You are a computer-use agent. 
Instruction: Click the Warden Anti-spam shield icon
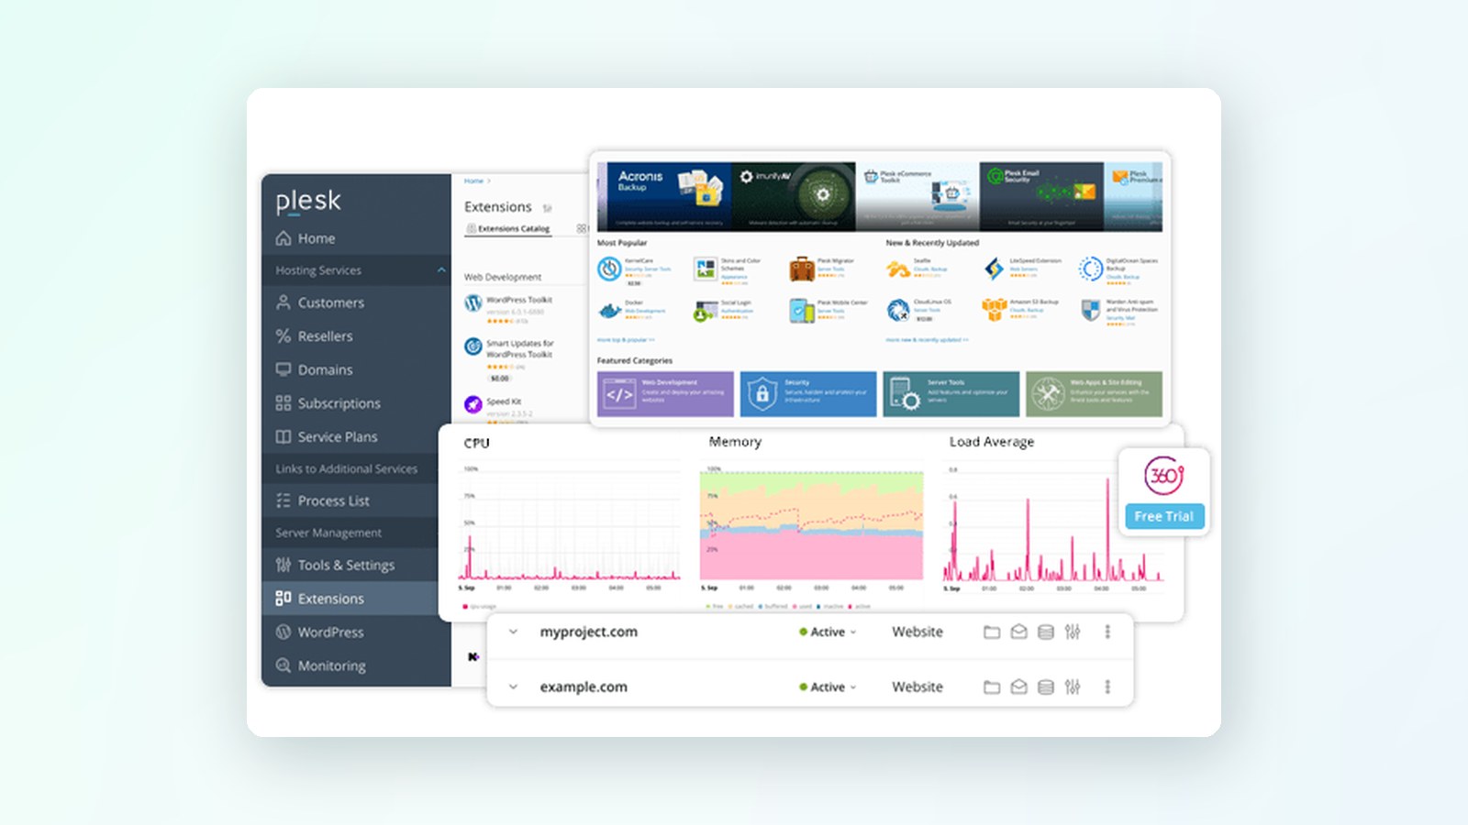click(1090, 311)
